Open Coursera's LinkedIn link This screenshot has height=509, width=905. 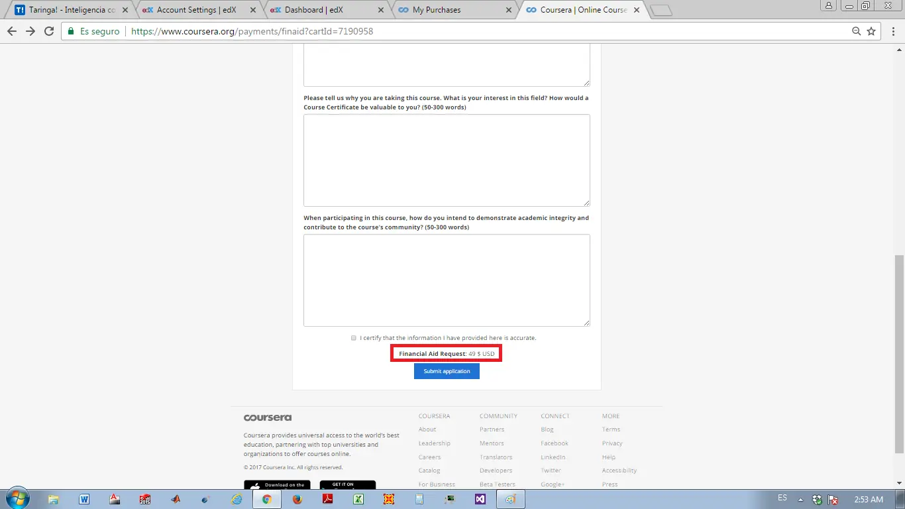(553, 457)
